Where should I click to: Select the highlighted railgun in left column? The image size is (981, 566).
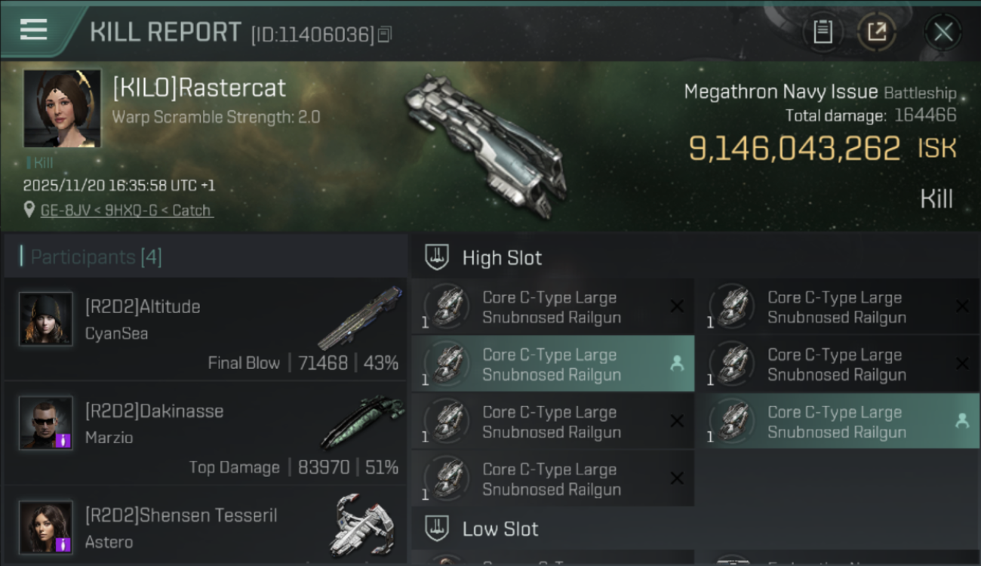(x=552, y=365)
